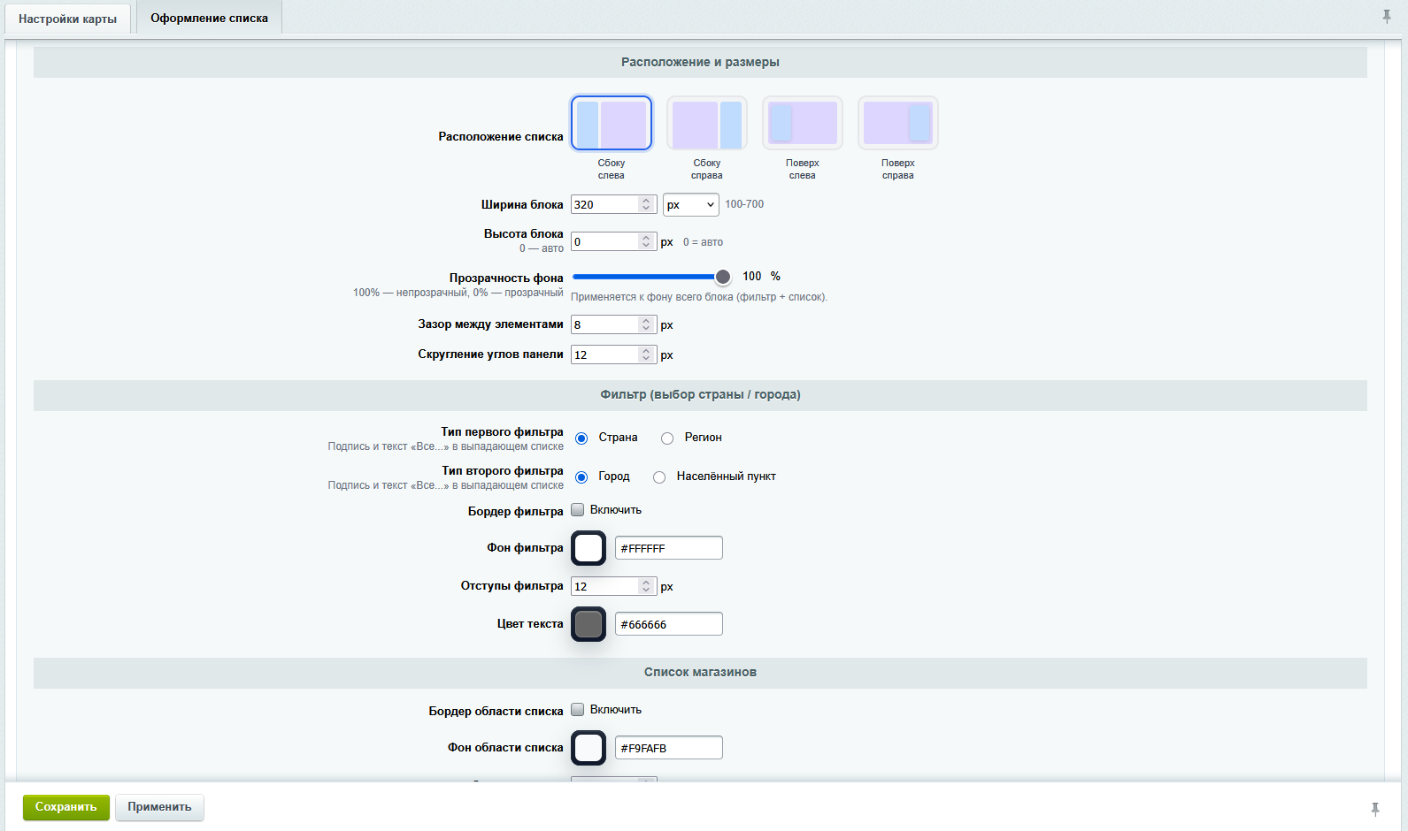Choose the 'Сбоку справа' layout thumbnail

click(707, 124)
